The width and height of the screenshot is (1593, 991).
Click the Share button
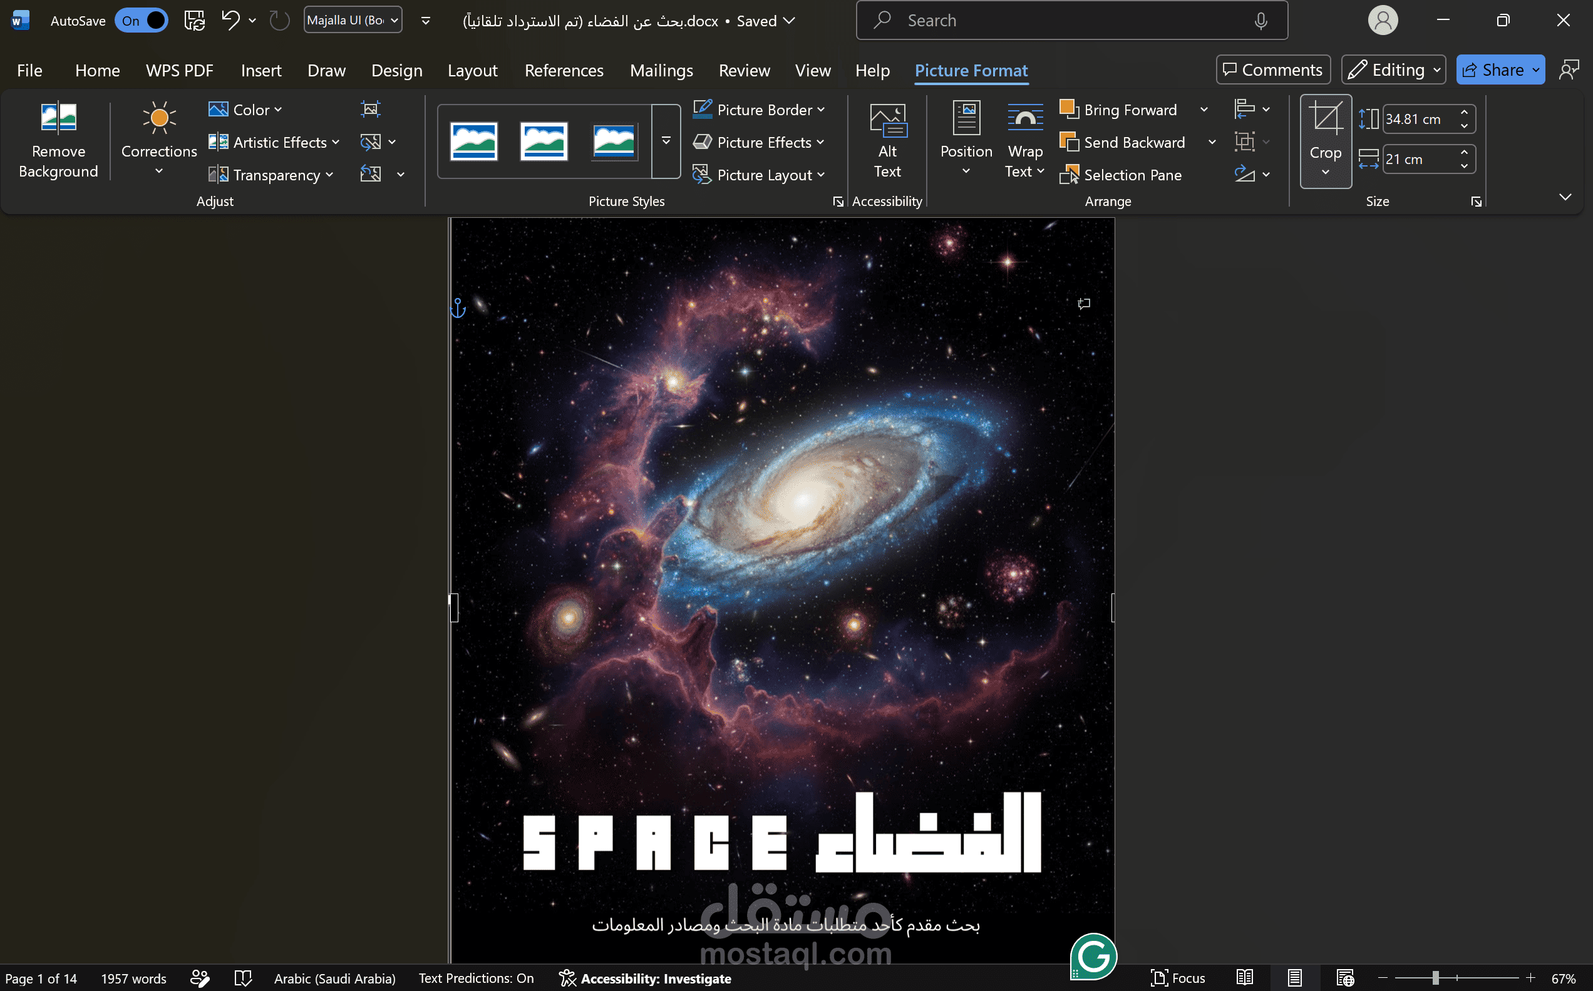[x=1500, y=69]
